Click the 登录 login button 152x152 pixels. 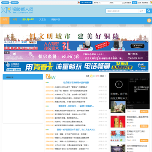134,3
